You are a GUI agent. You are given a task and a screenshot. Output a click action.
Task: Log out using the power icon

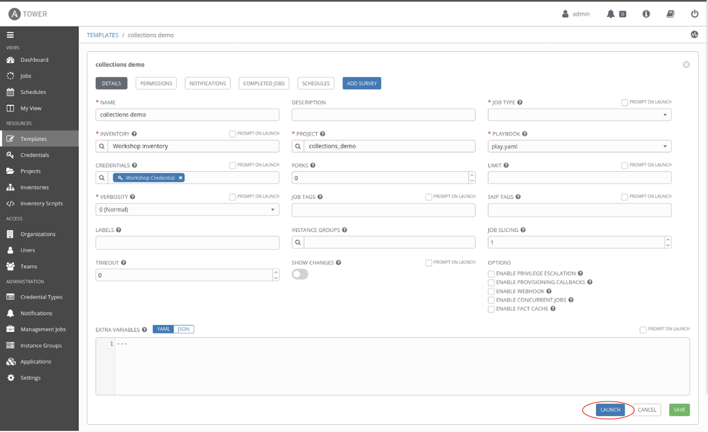pyautogui.click(x=695, y=14)
